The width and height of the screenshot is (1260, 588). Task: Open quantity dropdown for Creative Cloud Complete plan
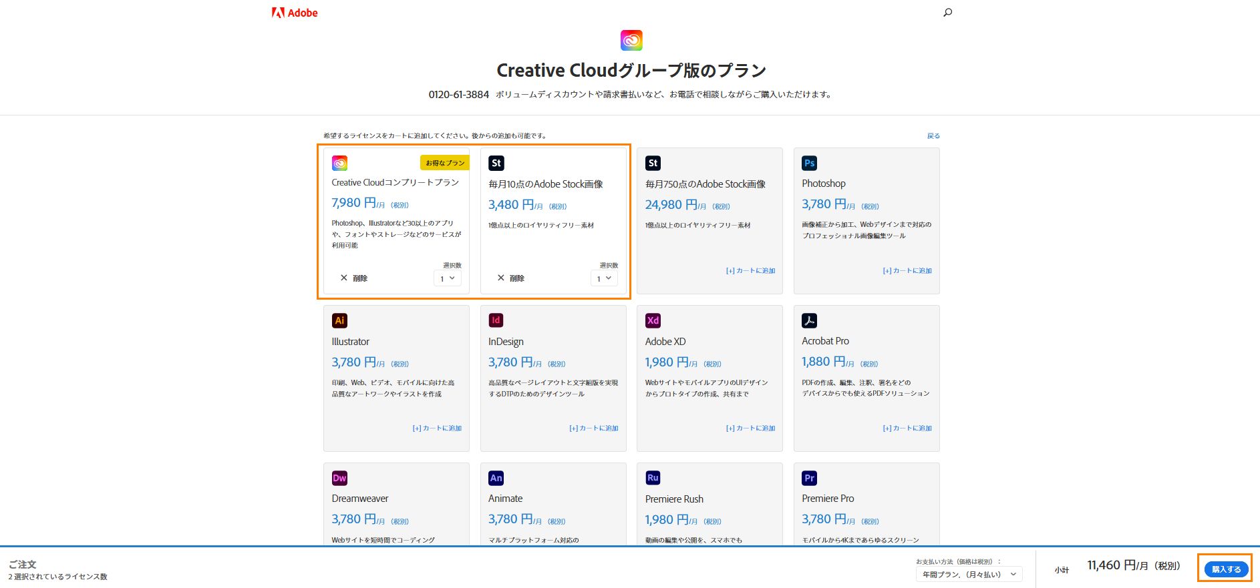tap(448, 278)
